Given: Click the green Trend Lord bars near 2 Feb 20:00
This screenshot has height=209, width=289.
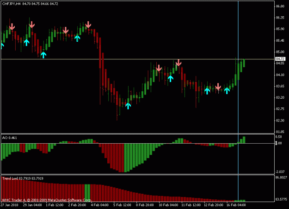Looking at the screenshot, I should coord(87,193).
